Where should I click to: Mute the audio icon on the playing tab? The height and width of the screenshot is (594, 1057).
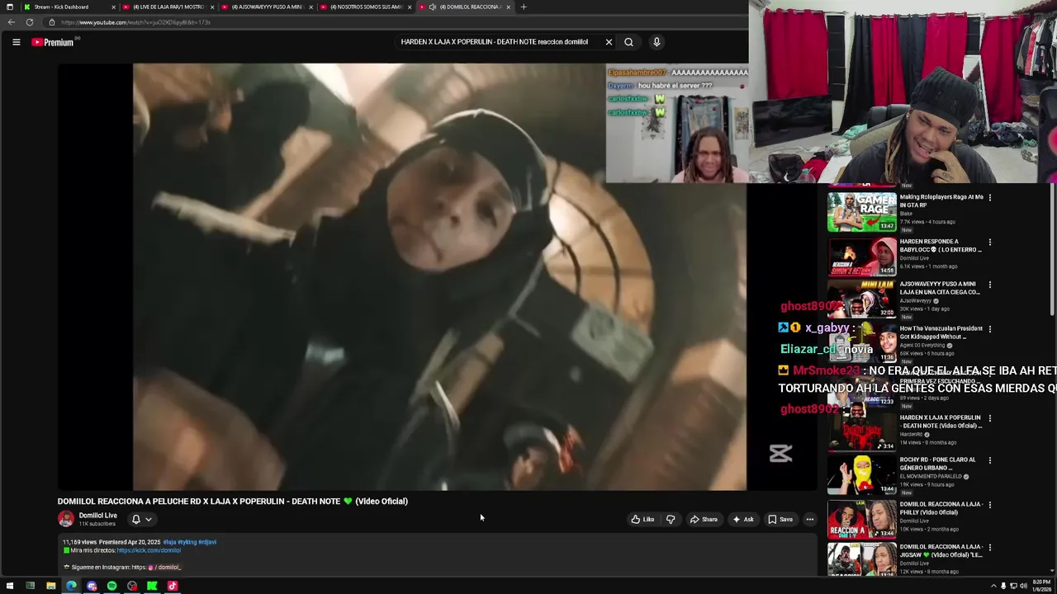(x=433, y=7)
